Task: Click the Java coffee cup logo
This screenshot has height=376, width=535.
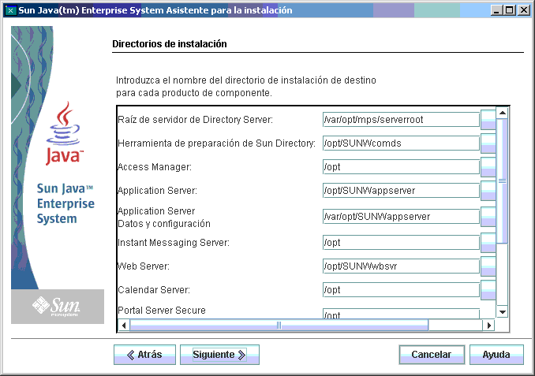Action: click(x=64, y=134)
